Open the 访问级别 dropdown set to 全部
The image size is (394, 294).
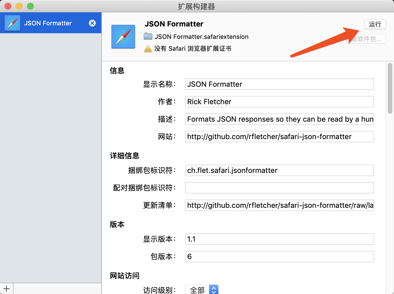[x=202, y=290]
